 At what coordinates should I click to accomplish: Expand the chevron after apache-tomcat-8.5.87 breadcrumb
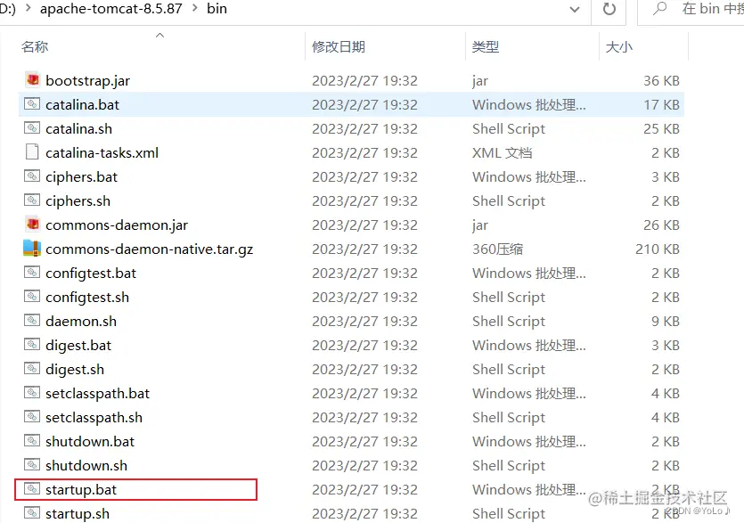coord(195,9)
